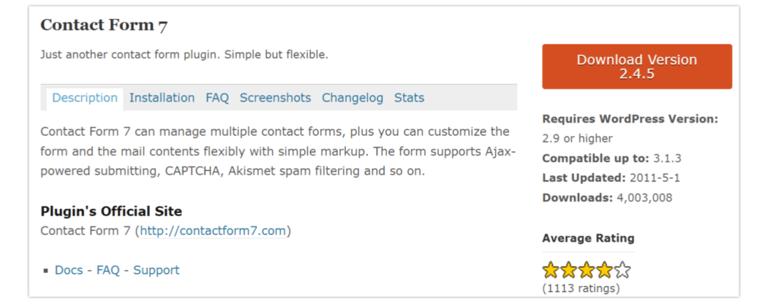The height and width of the screenshot is (303, 768).
Task: Click the second rating star
Action: (x=568, y=269)
